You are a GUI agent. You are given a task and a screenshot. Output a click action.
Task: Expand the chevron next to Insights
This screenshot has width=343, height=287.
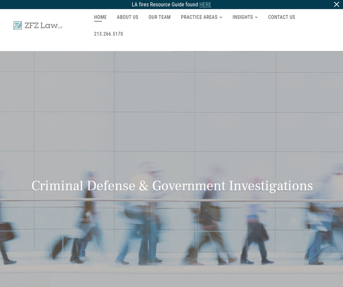click(x=257, y=17)
